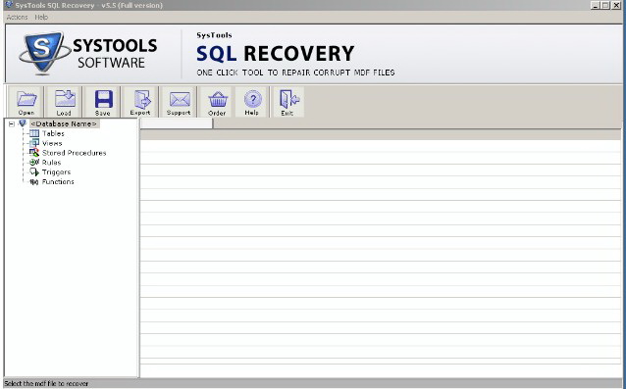Maximize the SQL Recovery window
Screen dimensions: 626x389
(x=605, y=5)
